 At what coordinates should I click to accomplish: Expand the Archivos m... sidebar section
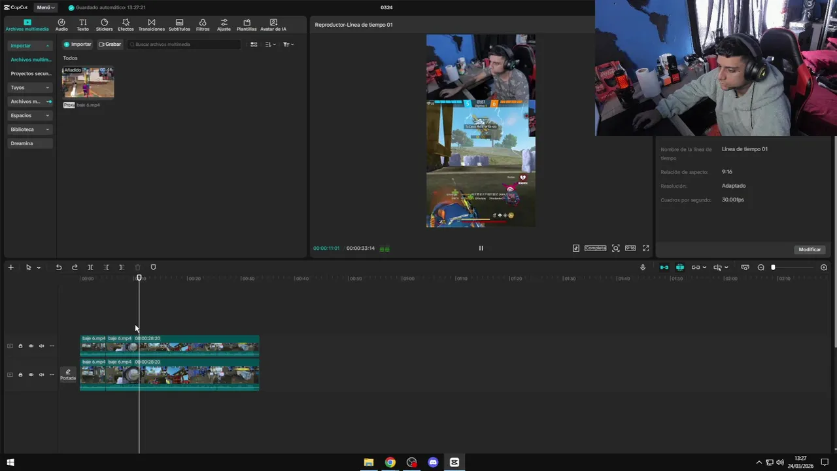pos(30,101)
